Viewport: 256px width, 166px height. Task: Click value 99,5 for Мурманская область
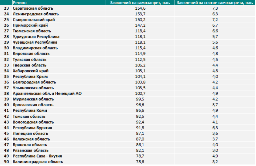(x=140, y=99)
